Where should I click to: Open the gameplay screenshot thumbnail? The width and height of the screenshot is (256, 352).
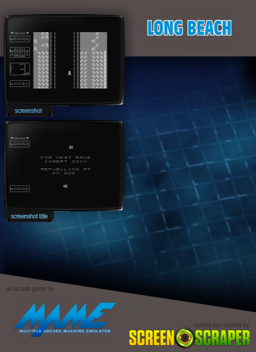click(x=64, y=60)
